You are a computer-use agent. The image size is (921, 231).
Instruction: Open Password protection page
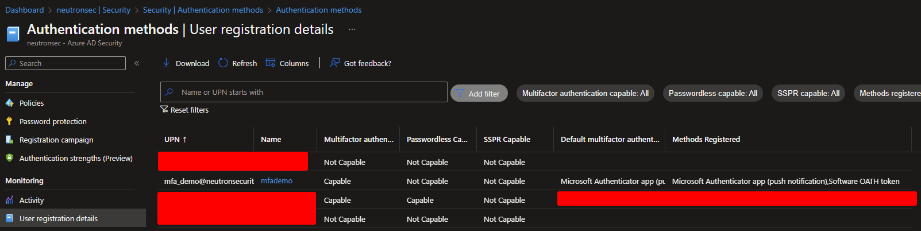coord(53,122)
